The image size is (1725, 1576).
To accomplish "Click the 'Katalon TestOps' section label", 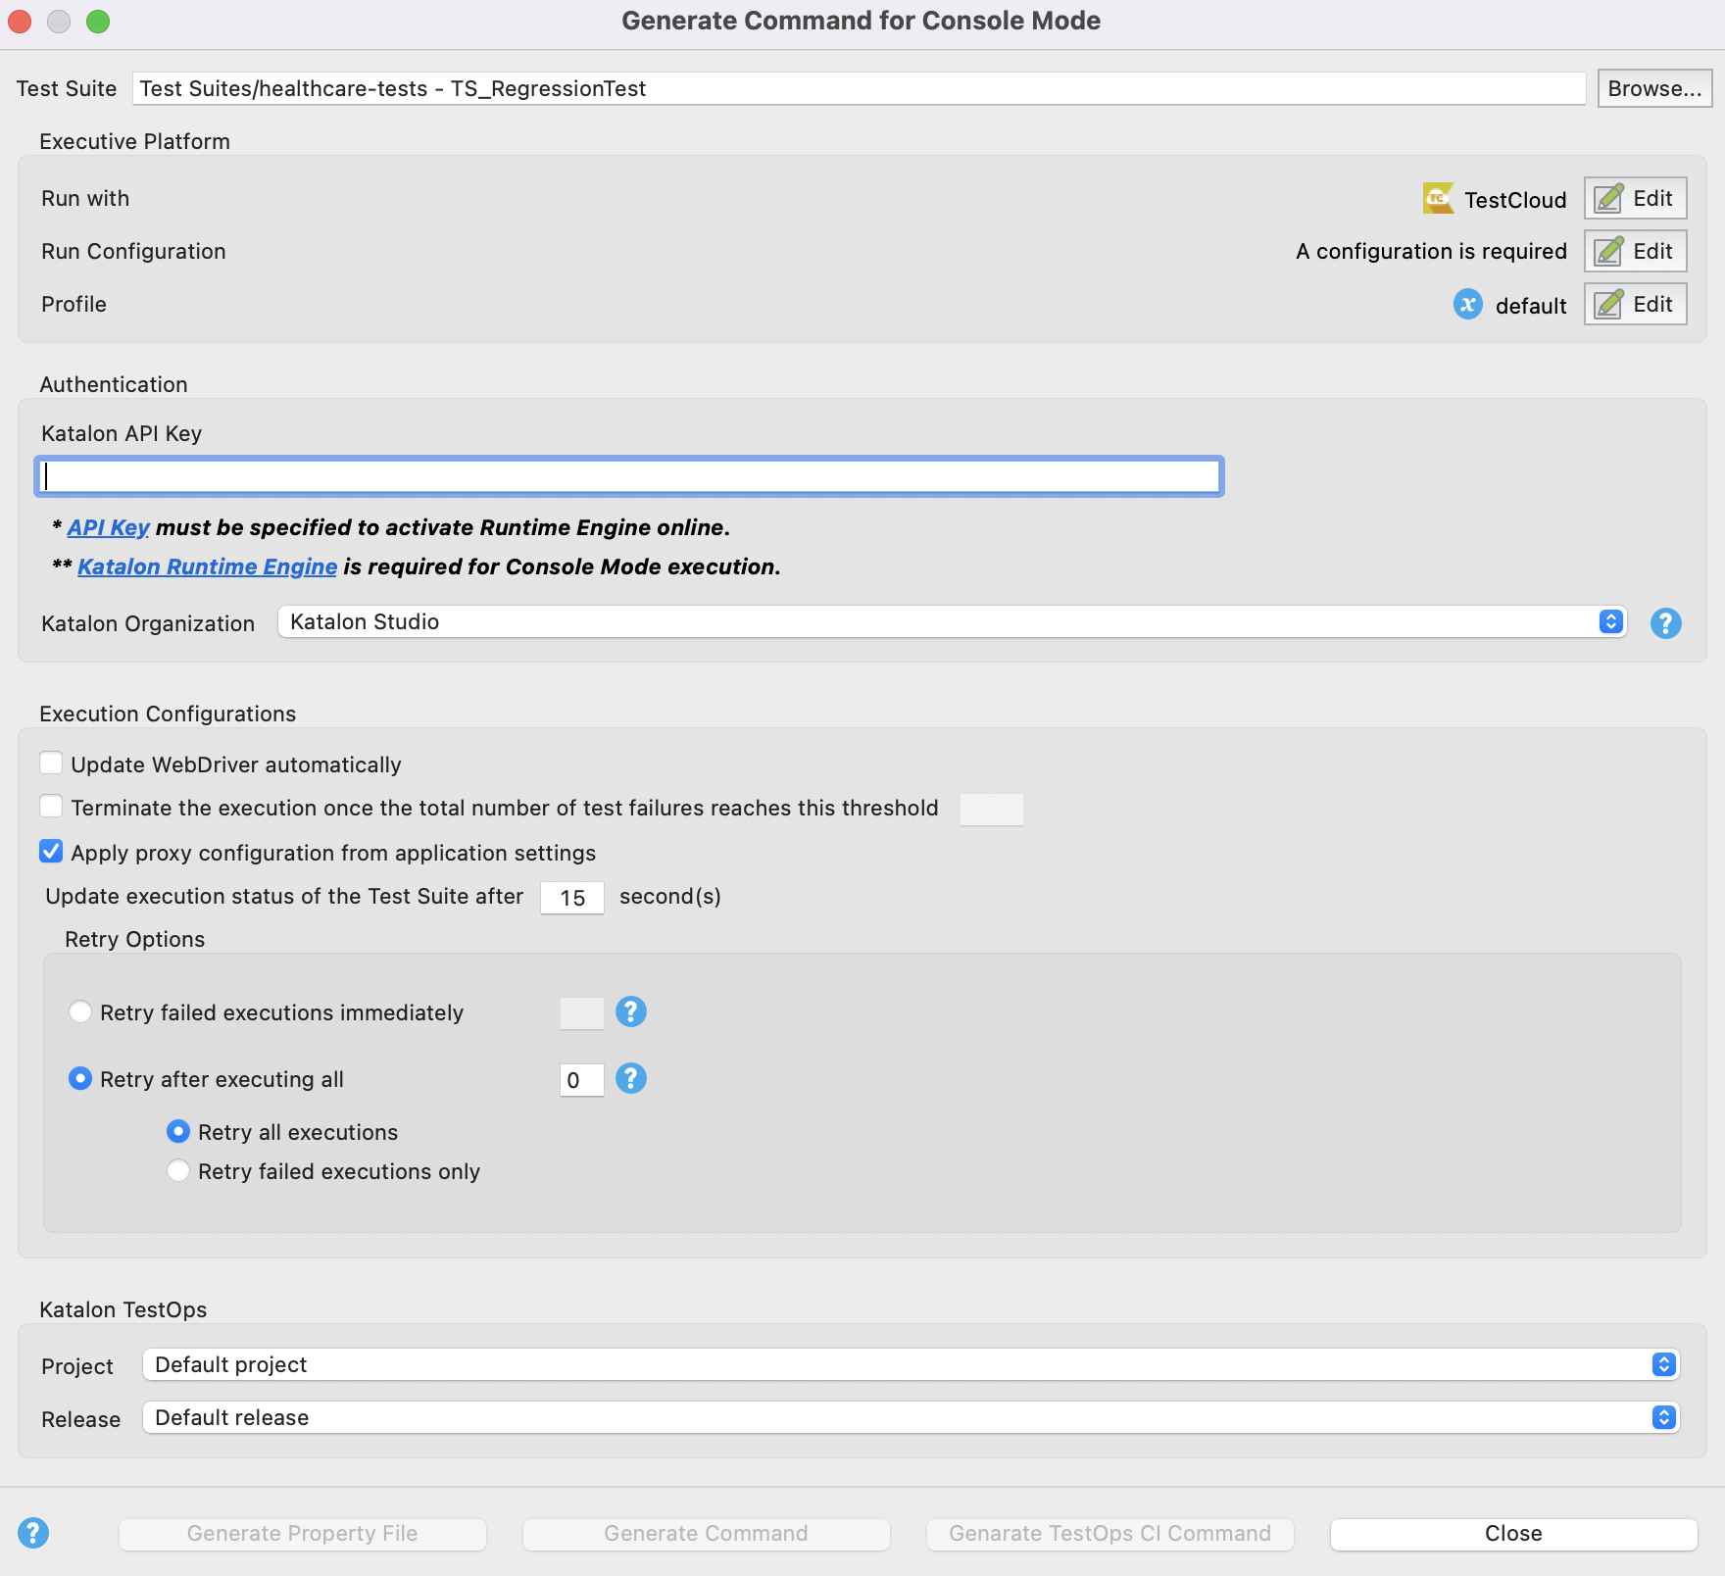I will click(123, 1309).
